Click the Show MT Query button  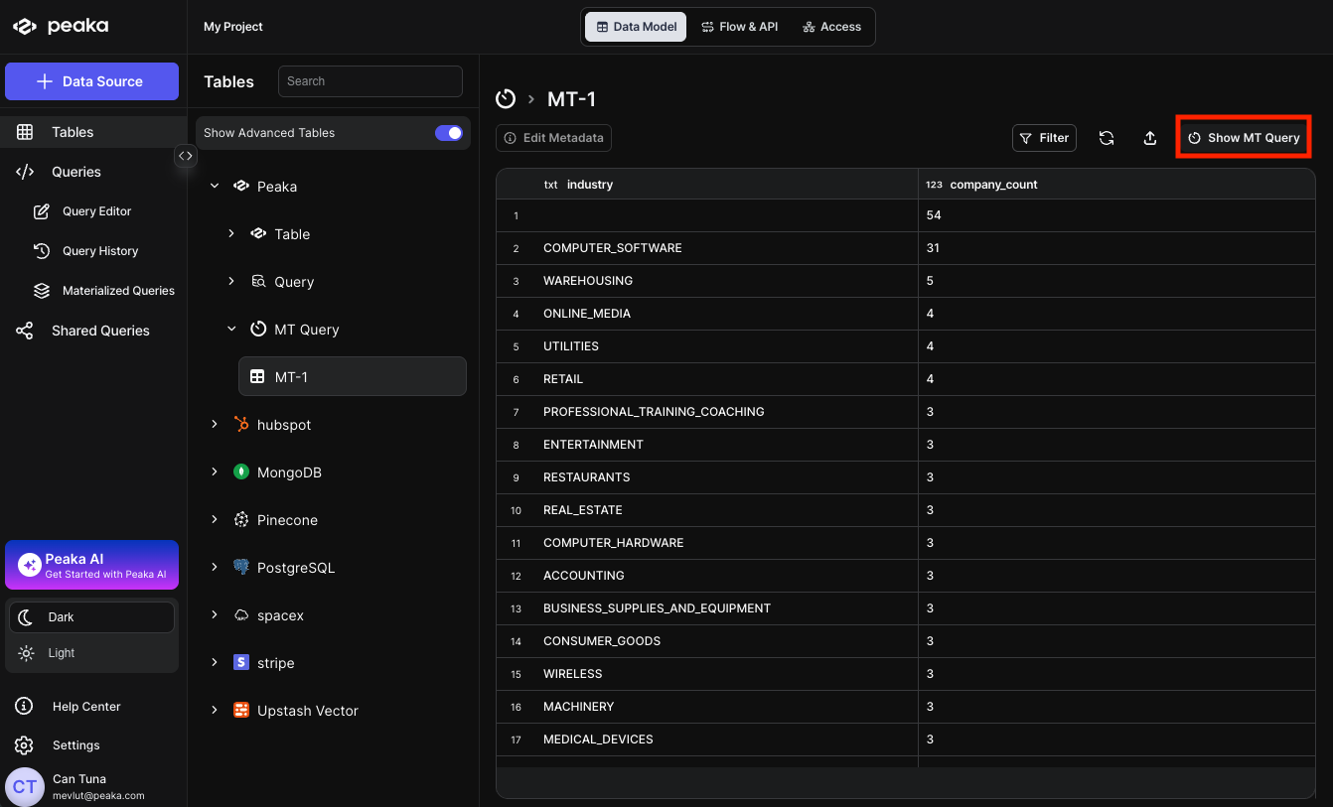[x=1244, y=138]
